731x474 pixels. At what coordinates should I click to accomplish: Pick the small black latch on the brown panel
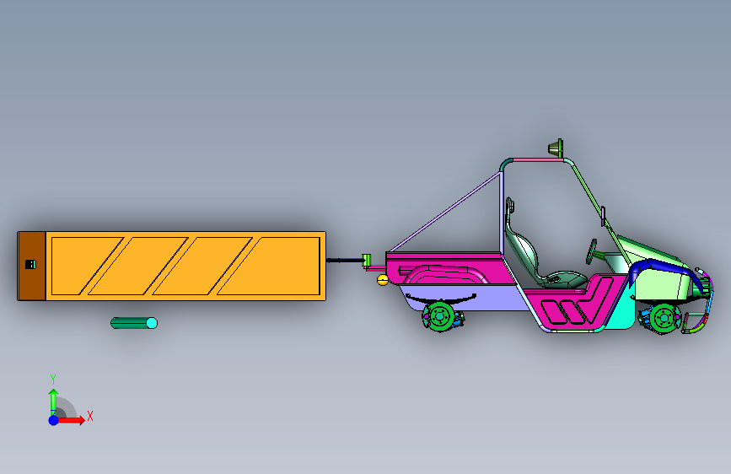pos(30,265)
